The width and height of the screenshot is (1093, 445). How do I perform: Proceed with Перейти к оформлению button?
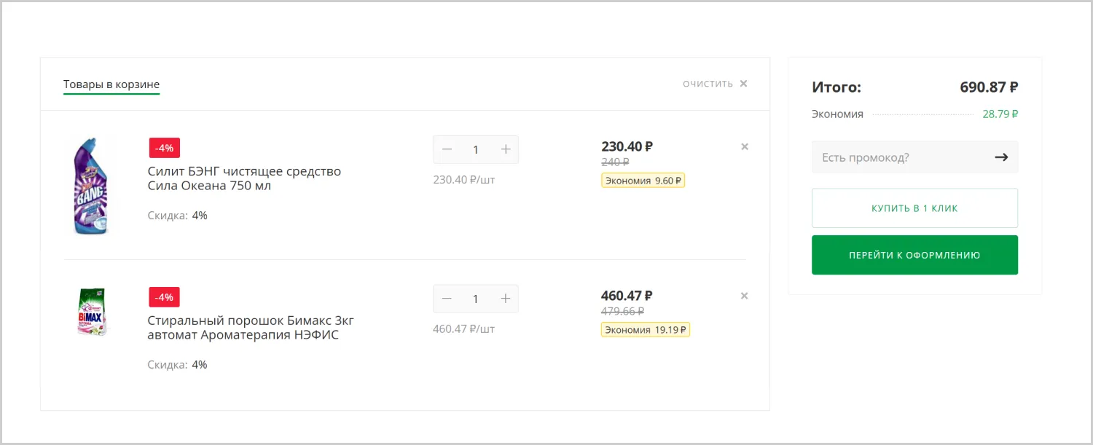[914, 255]
